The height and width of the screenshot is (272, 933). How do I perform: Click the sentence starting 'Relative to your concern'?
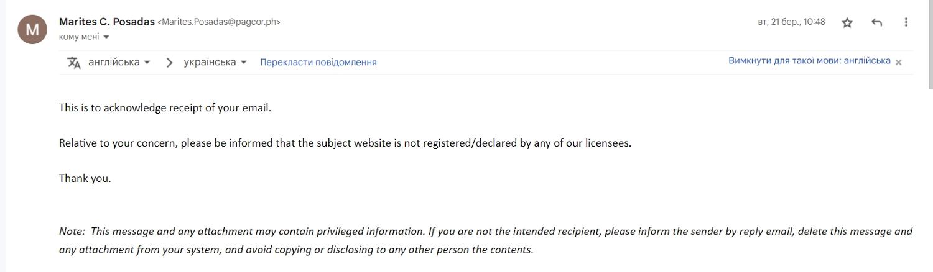click(x=345, y=143)
